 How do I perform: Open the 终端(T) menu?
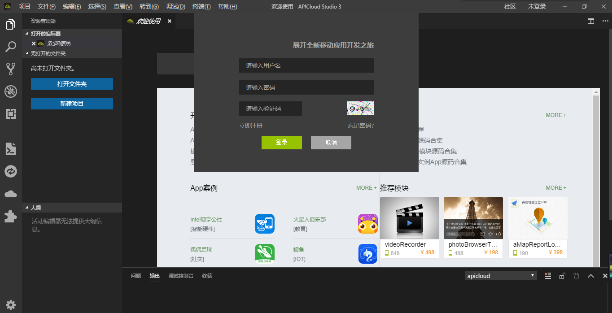point(201,6)
